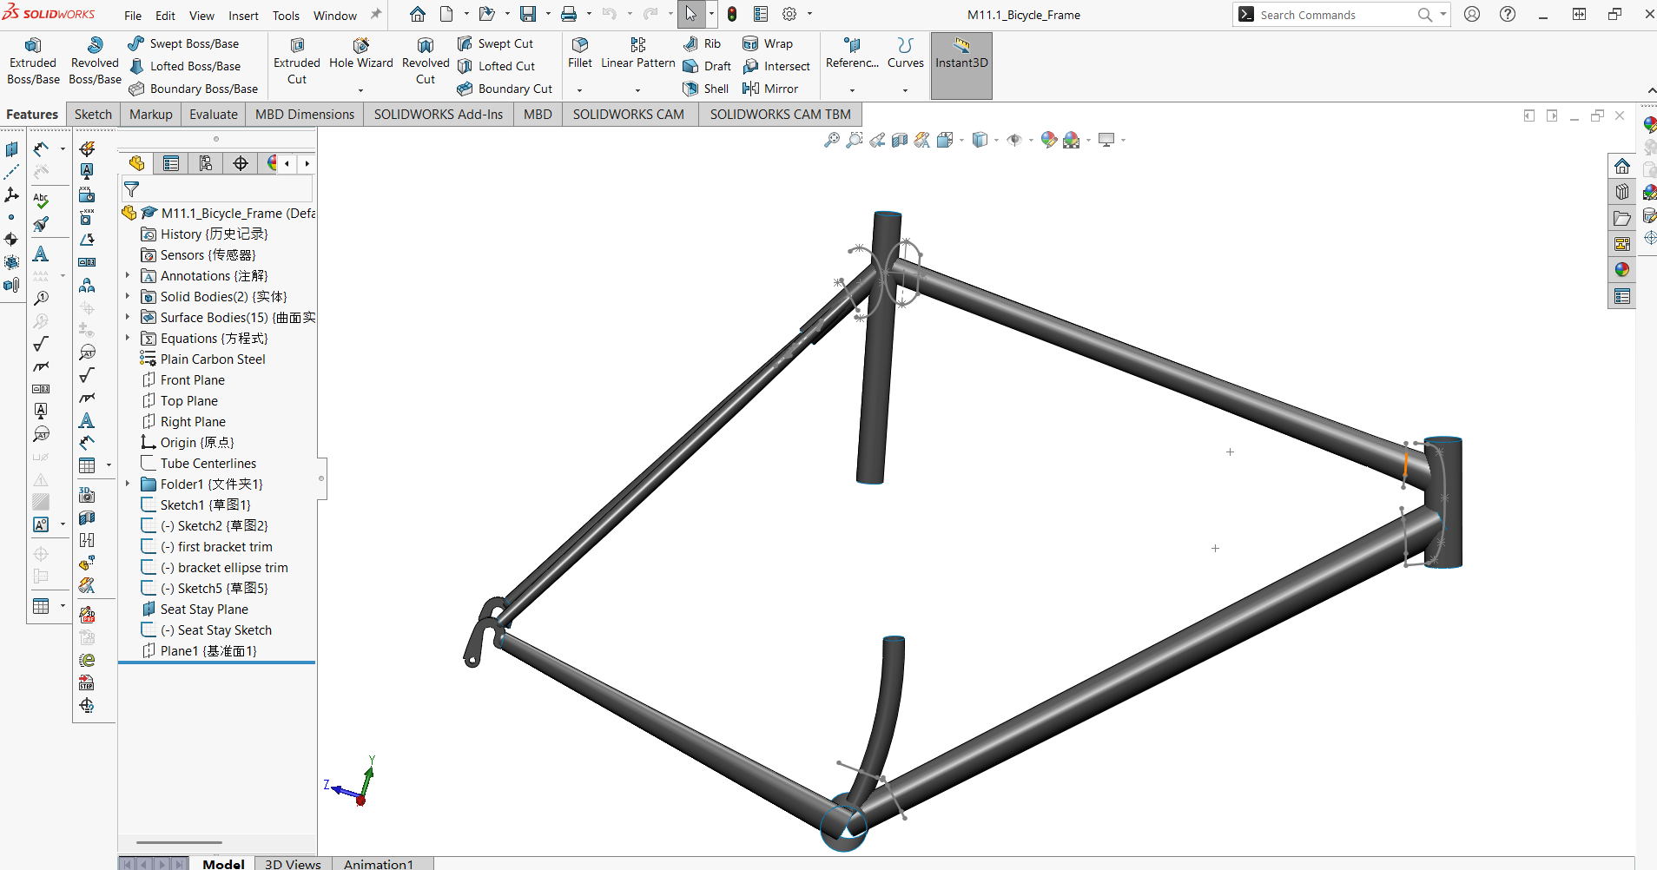
Task: Click the Help question mark button
Action: [1508, 14]
